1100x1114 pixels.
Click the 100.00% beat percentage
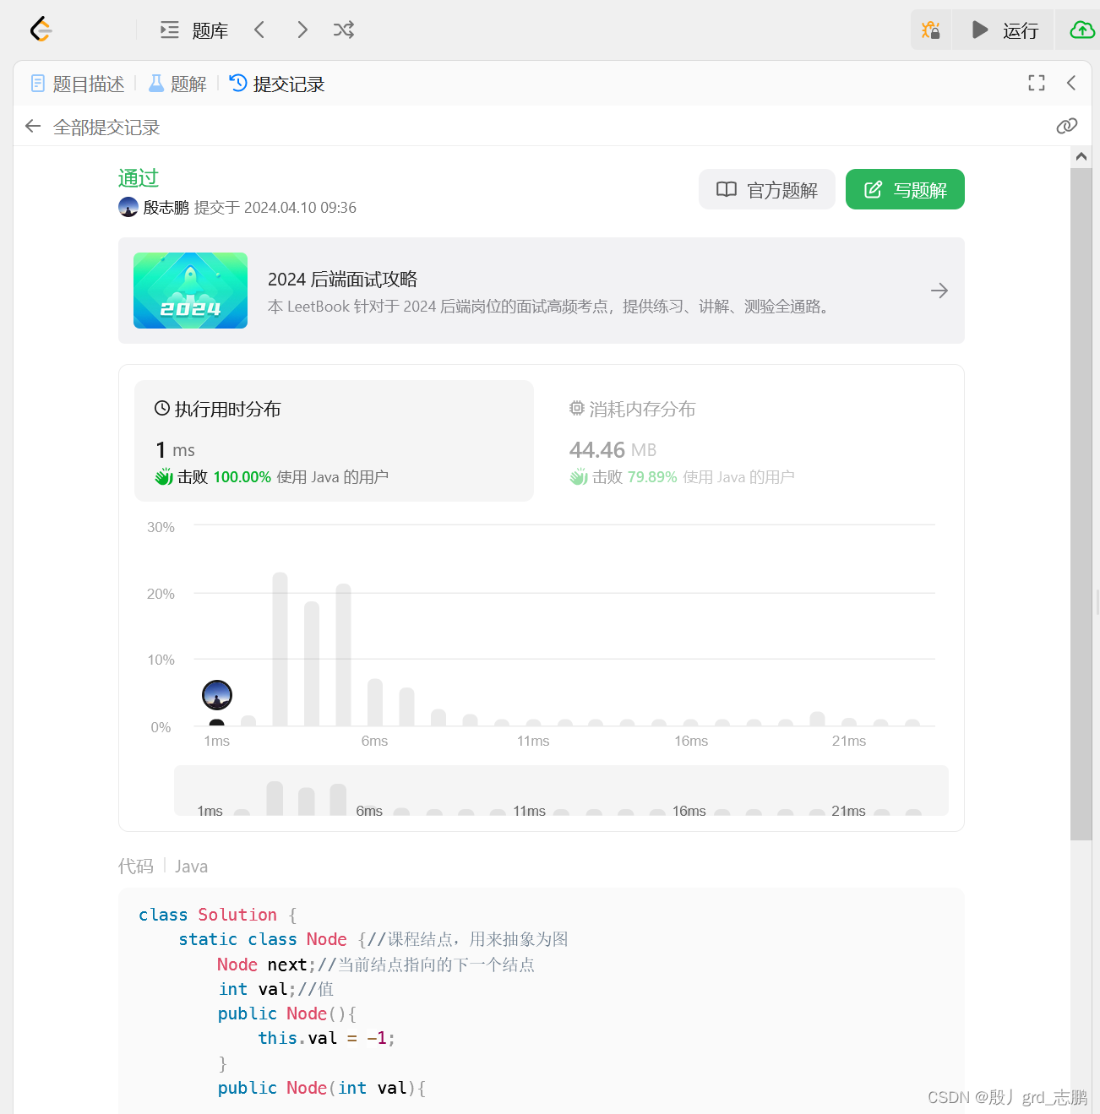(242, 477)
